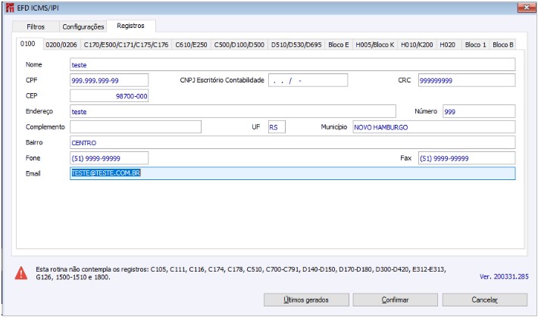
Task: Click the UF field showing RS
Action: pyautogui.click(x=277, y=127)
